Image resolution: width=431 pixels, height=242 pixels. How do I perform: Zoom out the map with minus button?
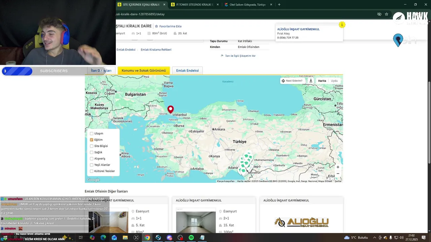click(x=338, y=173)
